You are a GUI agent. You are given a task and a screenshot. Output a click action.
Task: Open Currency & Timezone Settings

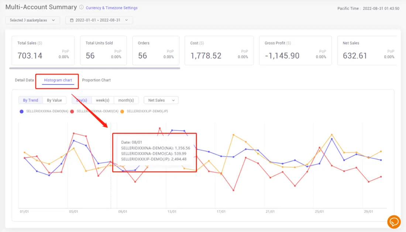[111, 7]
